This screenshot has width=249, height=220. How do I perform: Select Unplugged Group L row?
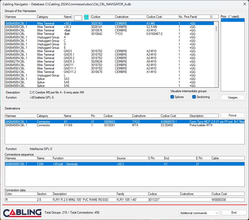click(x=109, y=75)
